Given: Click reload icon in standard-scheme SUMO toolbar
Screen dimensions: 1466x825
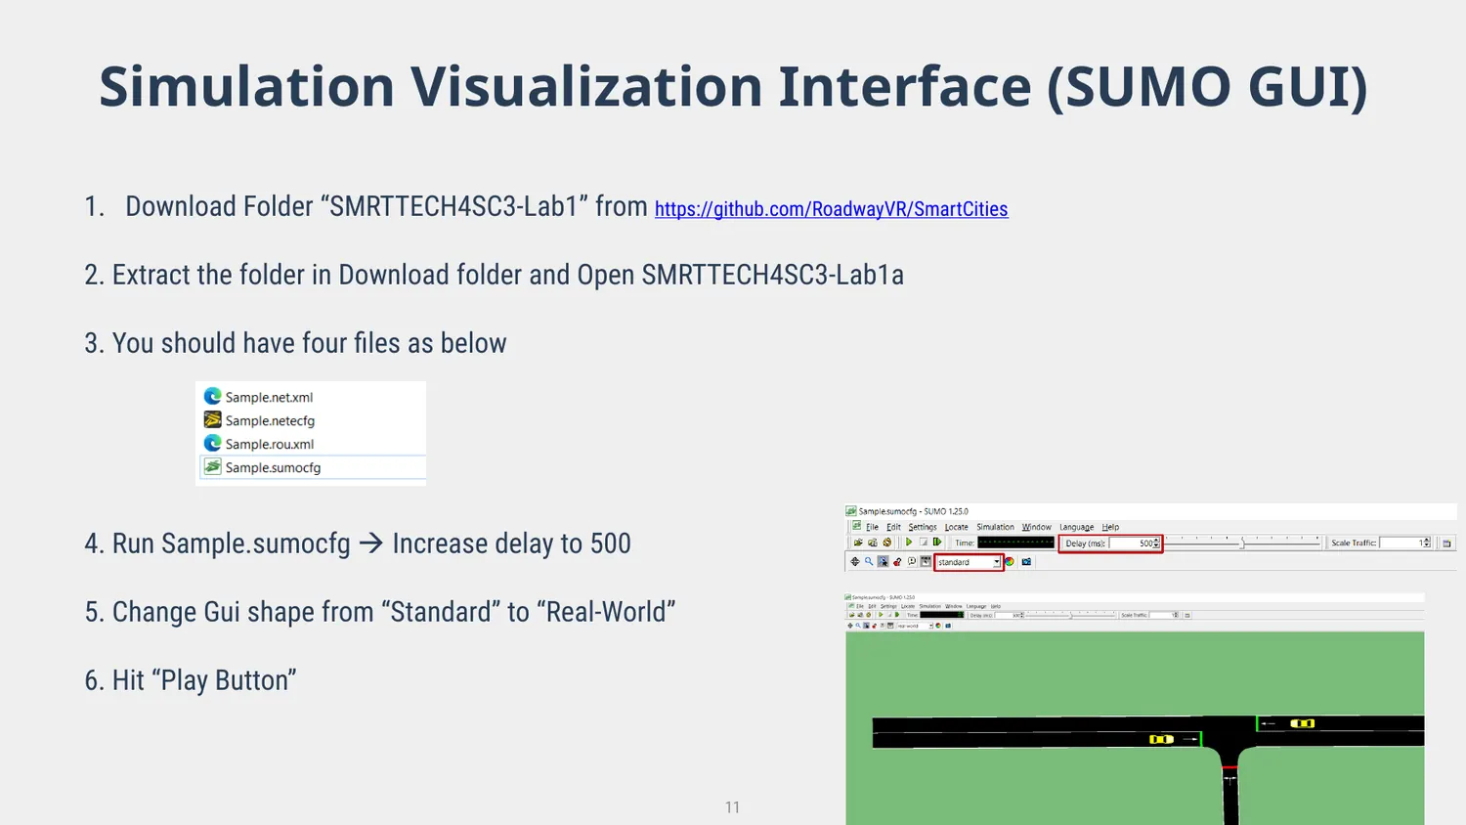Looking at the screenshot, I should coord(887,543).
